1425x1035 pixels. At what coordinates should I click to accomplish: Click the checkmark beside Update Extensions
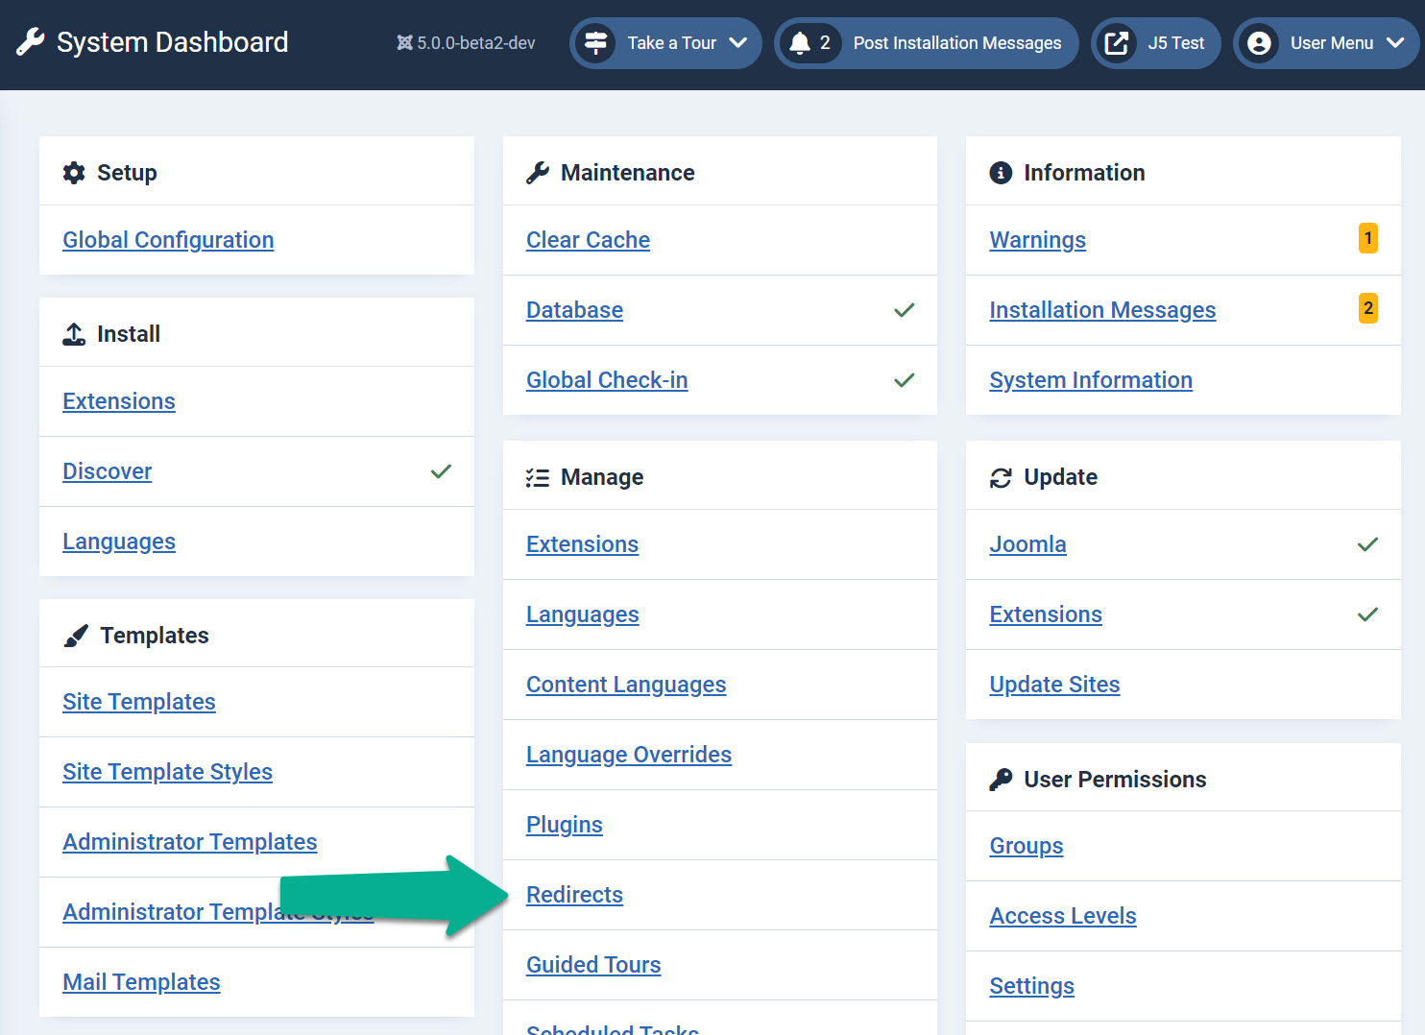point(1368,614)
